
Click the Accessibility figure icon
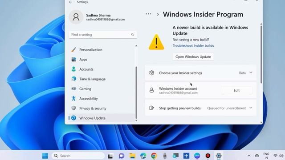tap(73, 98)
